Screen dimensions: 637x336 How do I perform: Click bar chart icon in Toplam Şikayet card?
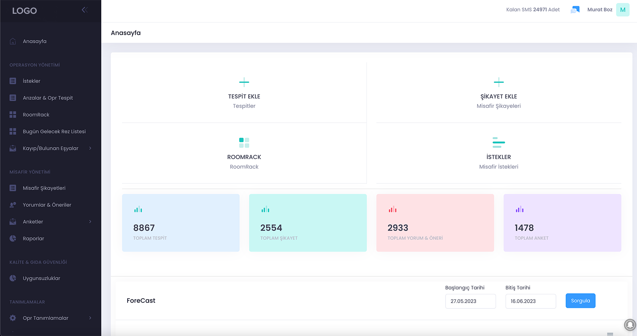265,209
